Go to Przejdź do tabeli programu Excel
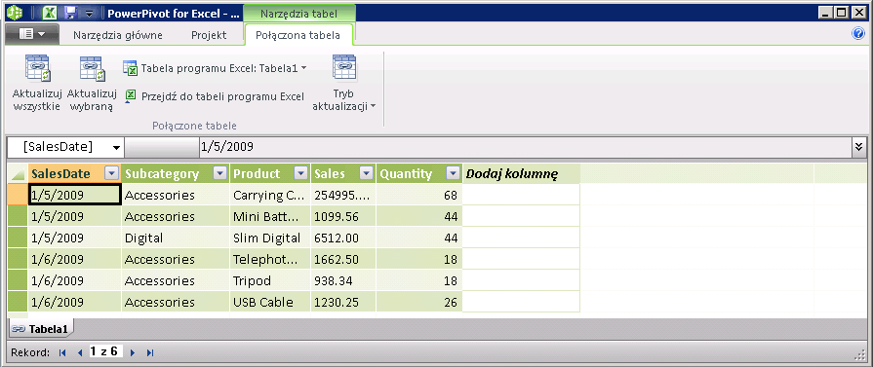 [215, 96]
